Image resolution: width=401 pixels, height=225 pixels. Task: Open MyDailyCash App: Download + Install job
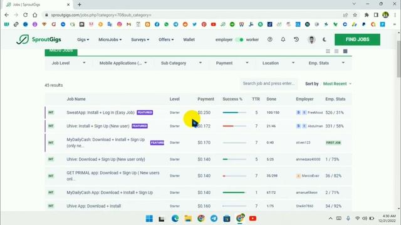coord(110,192)
